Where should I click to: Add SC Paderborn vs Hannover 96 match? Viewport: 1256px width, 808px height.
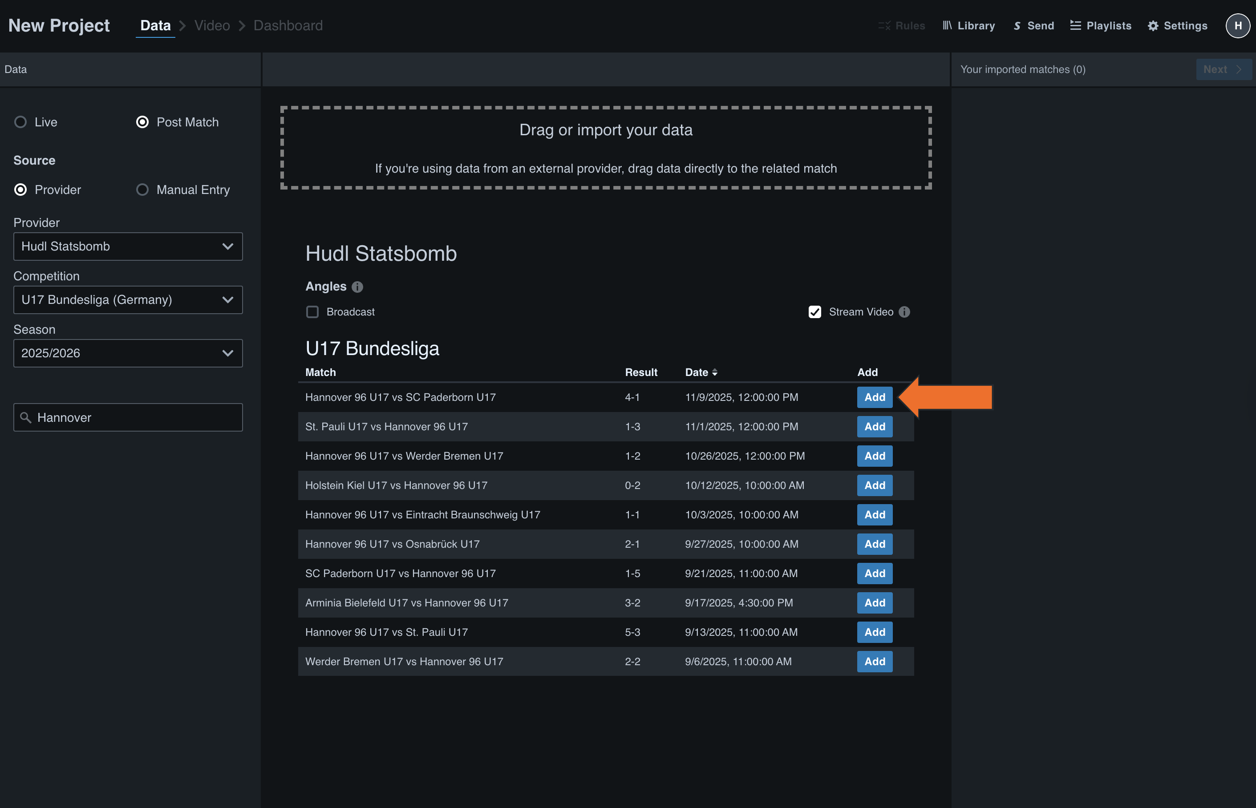(875, 574)
